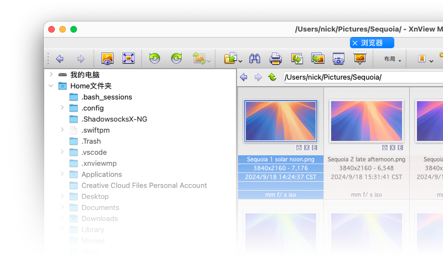Rotate image counter-clockwise
443x257 pixels.
[154, 59]
